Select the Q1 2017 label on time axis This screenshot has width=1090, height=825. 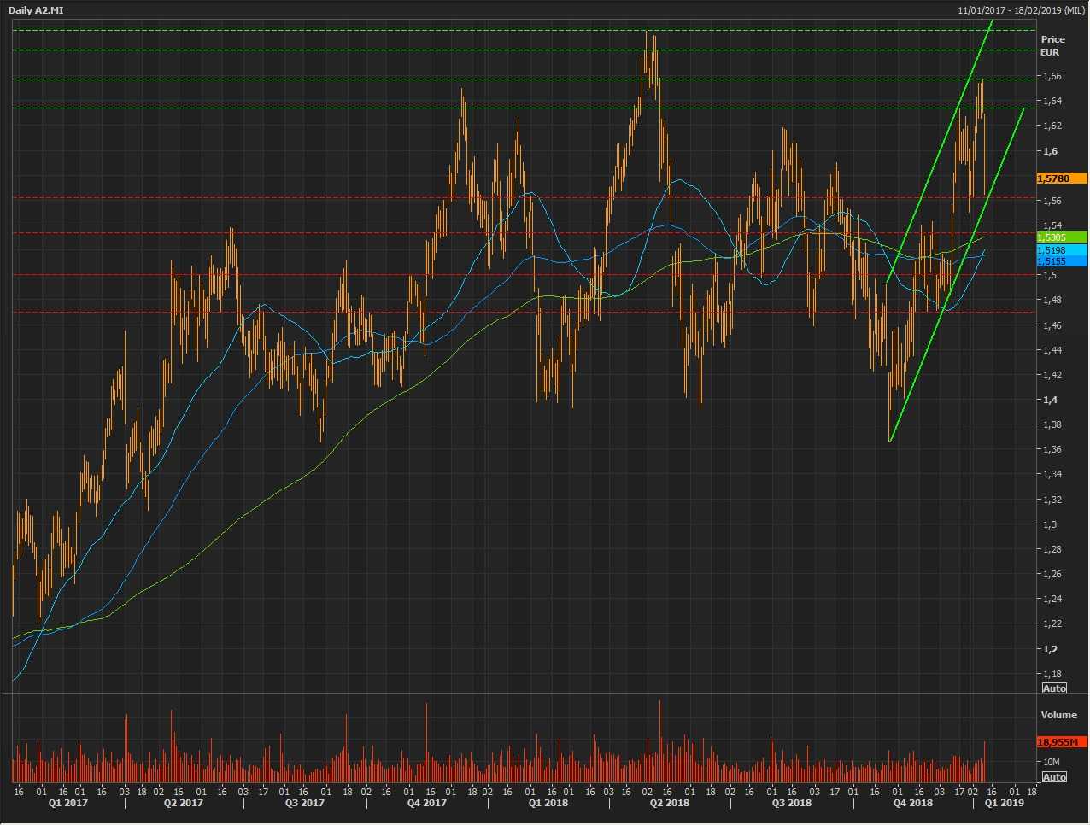pyautogui.click(x=67, y=803)
